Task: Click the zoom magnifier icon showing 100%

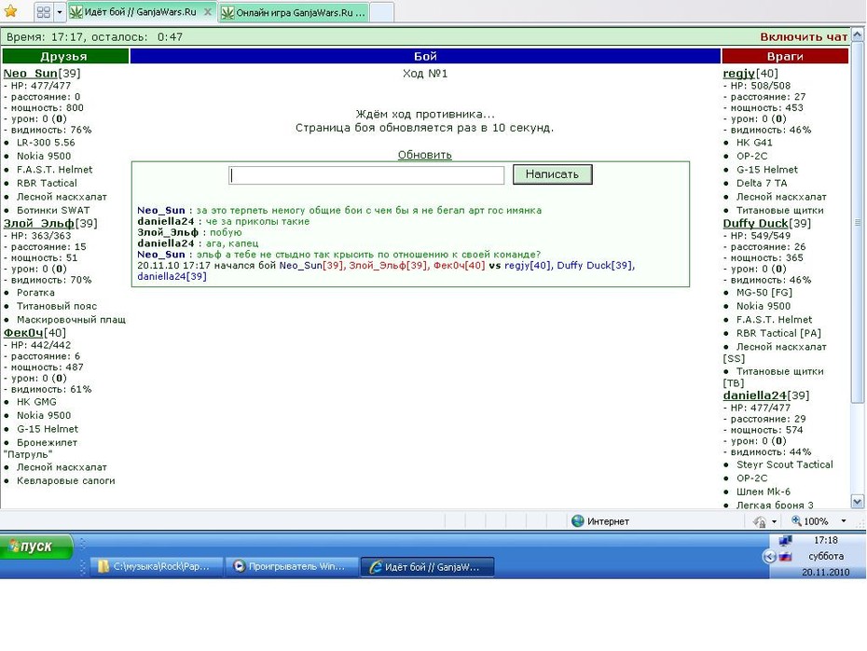Action: 796,521
